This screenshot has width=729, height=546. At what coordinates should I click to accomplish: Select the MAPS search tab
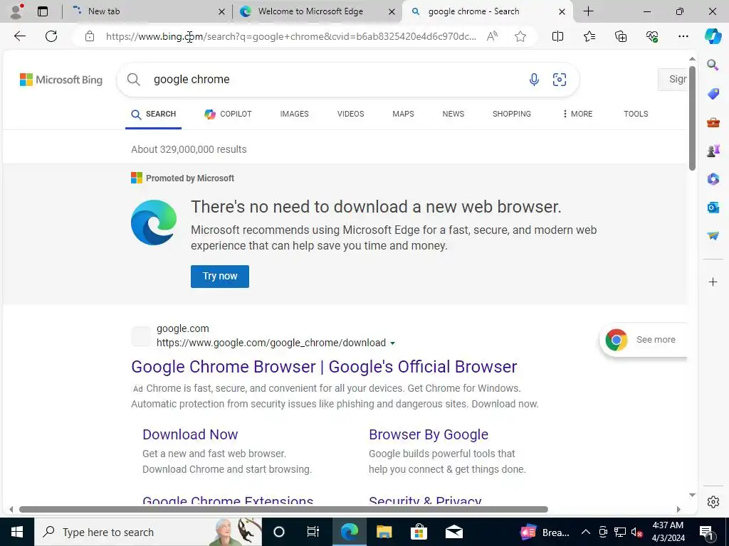[403, 114]
